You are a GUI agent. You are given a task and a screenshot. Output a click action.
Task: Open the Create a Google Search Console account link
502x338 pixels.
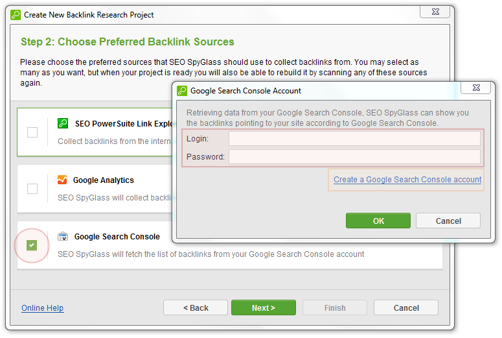[x=407, y=180]
